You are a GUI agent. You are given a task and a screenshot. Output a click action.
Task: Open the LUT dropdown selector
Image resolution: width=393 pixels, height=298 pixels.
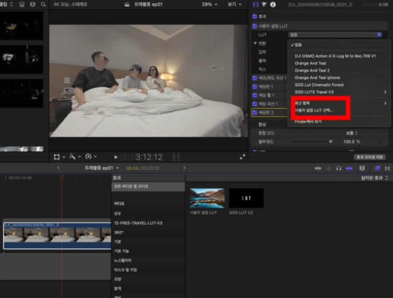pos(335,35)
